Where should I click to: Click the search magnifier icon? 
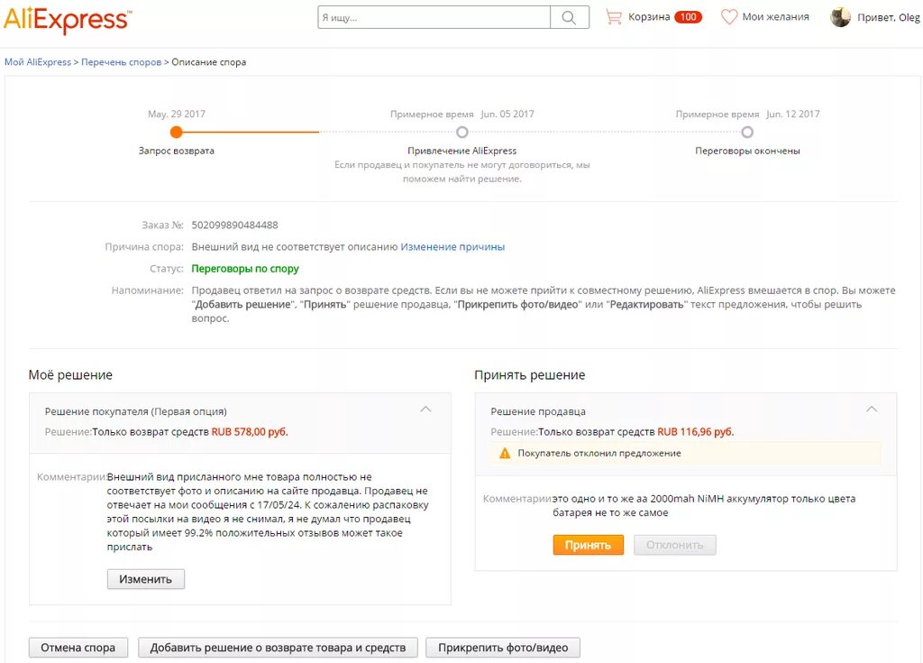tap(569, 17)
